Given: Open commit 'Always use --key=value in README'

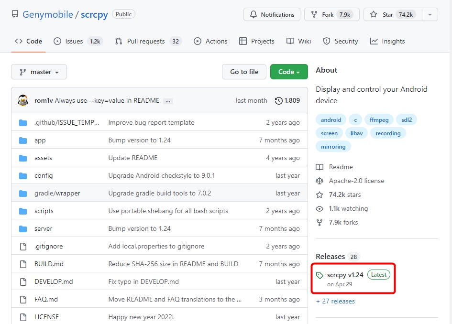Looking at the screenshot, I should pos(107,100).
